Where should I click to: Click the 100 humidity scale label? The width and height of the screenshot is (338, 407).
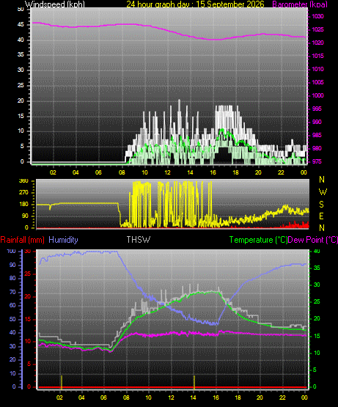point(11,251)
